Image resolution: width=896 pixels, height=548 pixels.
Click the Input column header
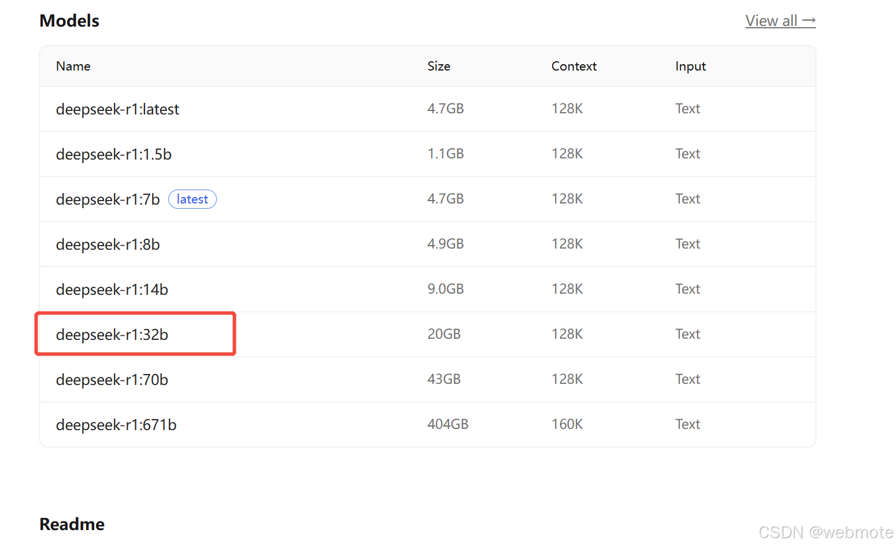click(x=691, y=66)
